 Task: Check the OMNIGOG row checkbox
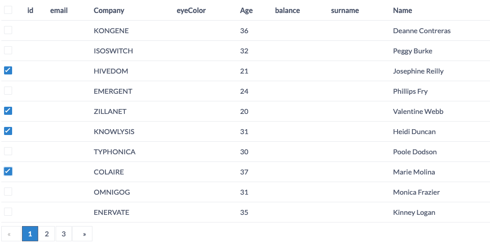coord(8,192)
